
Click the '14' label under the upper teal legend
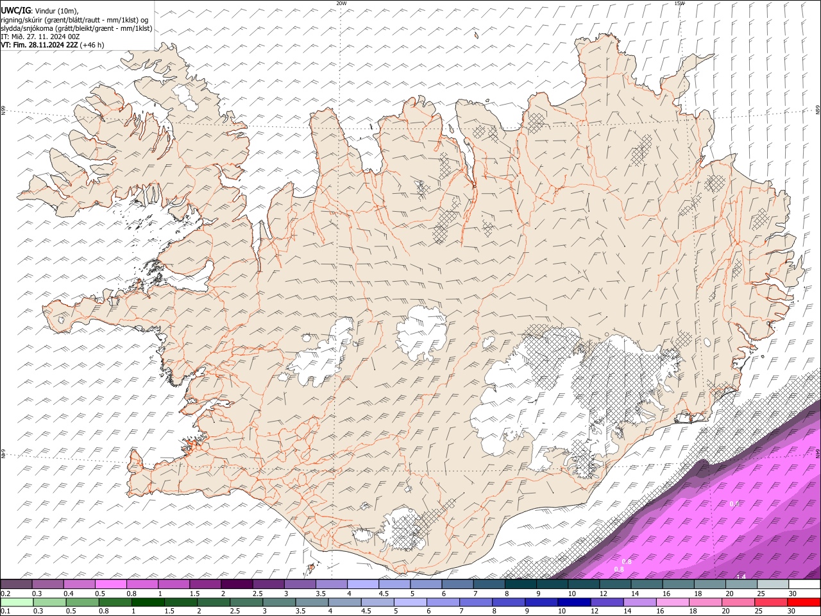click(x=634, y=594)
